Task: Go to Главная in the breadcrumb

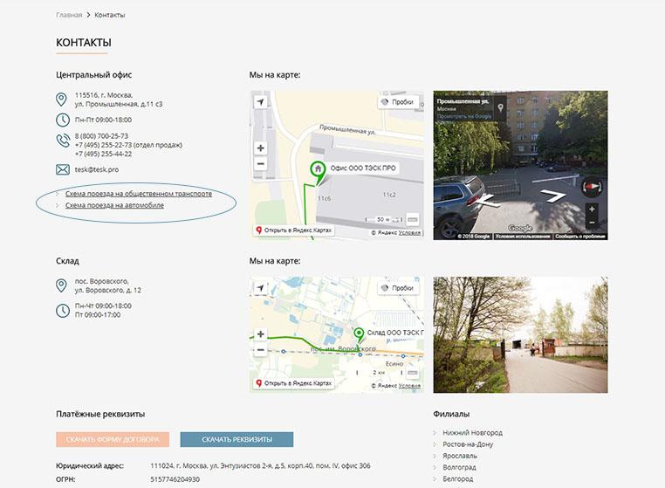Action: pyautogui.click(x=69, y=16)
